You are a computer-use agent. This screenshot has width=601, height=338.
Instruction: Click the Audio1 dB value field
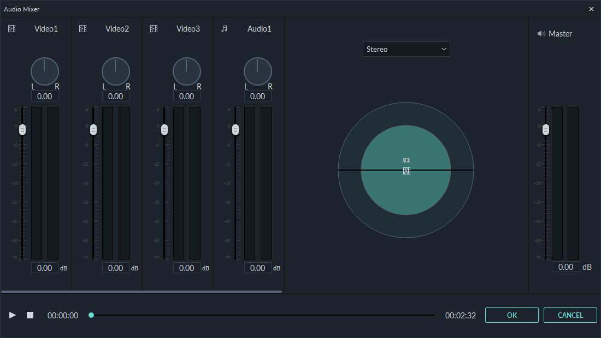coord(258,268)
